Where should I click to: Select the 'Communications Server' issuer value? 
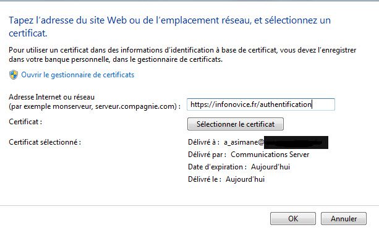coord(270,155)
